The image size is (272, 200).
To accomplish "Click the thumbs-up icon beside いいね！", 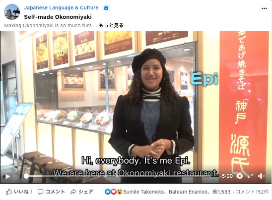I will coord(9,192).
